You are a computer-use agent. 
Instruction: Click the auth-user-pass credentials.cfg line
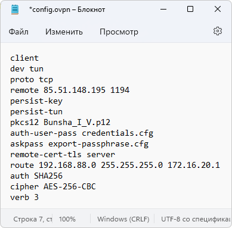click(x=82, y=133)
